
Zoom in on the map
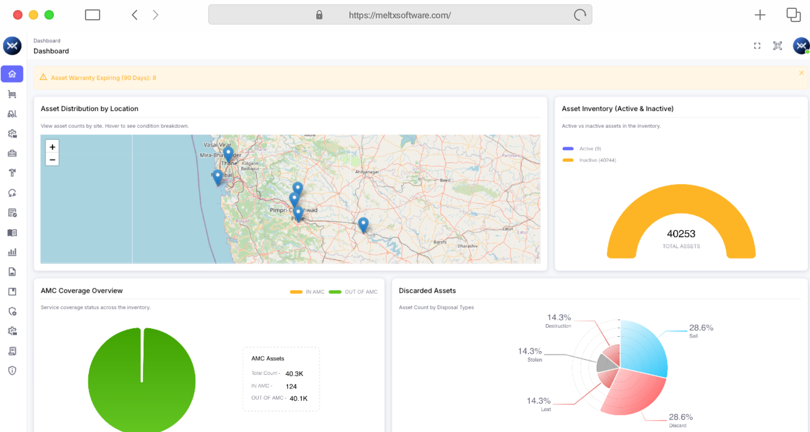(52, 147)
